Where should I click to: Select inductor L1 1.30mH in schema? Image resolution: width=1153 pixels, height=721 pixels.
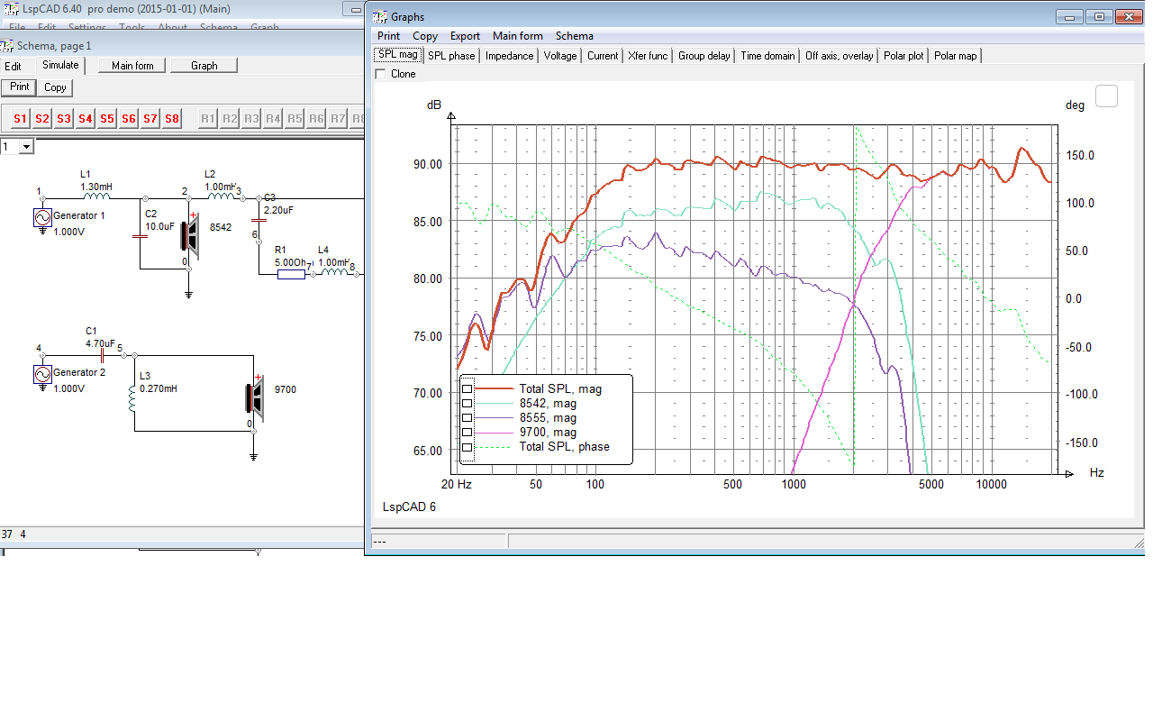coord(96,196)
